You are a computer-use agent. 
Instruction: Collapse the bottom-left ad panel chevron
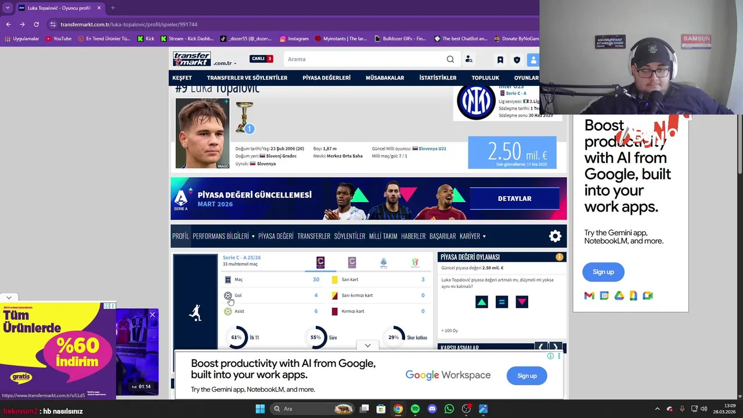tap(9, 297)
